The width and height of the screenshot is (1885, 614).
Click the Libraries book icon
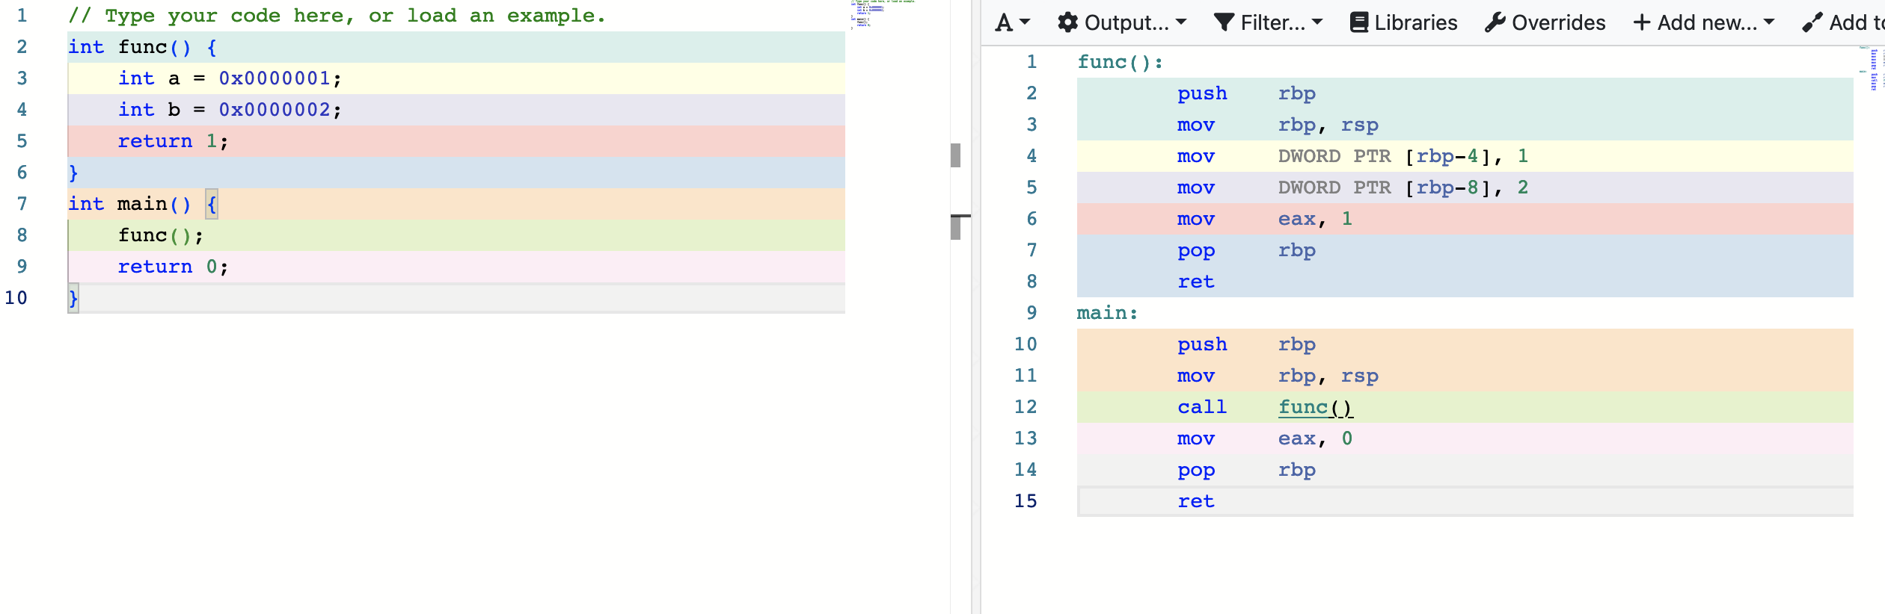click(x=1358, y=22)
